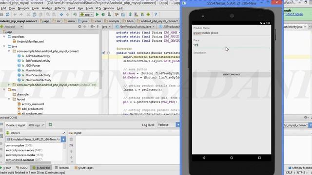Tap the emulator Back navigation button
The width and height of the screenshot is (312, 175).
click(x=204, y=157)
